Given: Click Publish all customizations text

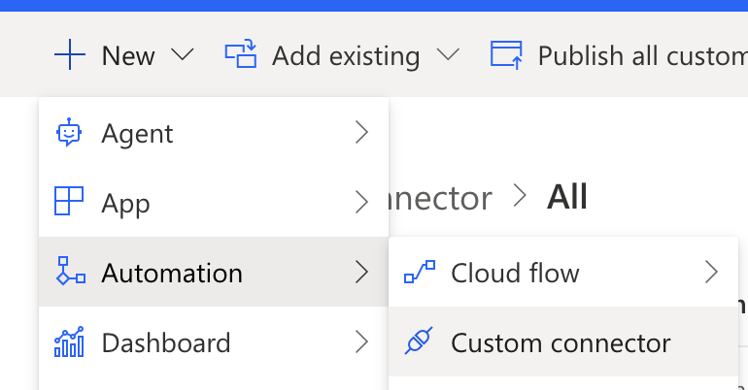Looking at the screenshot, I should click(642, 56).
